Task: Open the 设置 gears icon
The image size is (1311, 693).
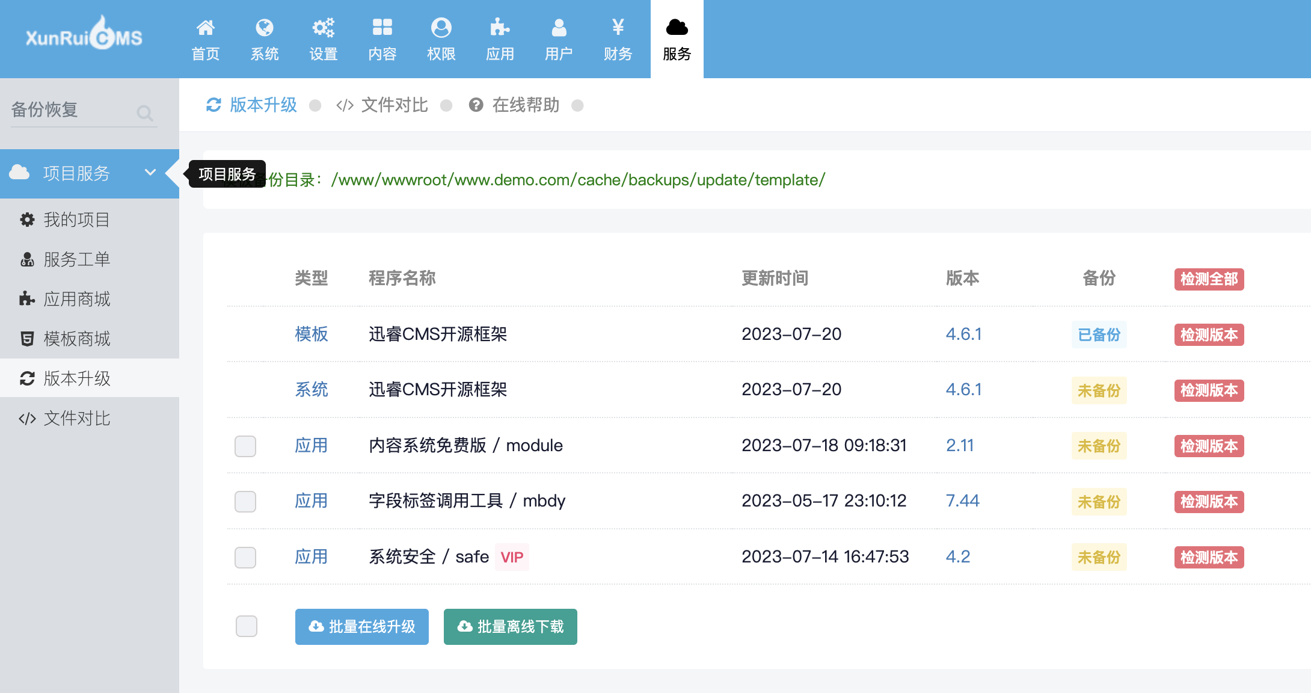Action: click(324, 28)
